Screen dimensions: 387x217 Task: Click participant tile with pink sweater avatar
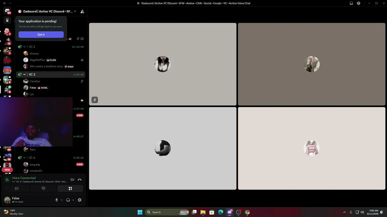coord(312,149)
